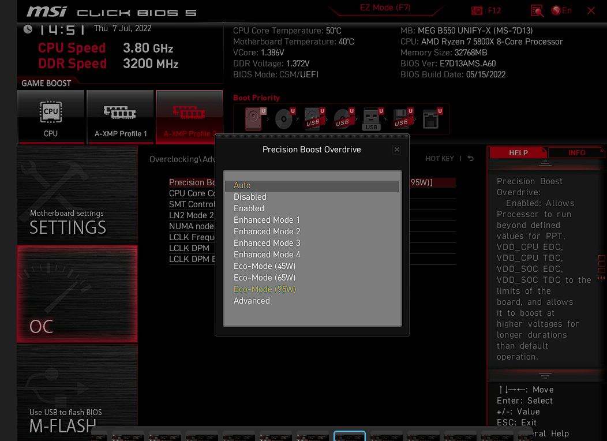Click the Boot Priority heading
Screen dimensions: 607x441
[256, 98]
